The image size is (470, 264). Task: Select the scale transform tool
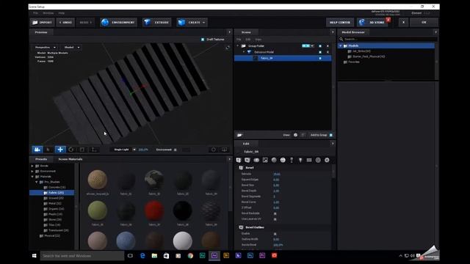pos(82,150)
